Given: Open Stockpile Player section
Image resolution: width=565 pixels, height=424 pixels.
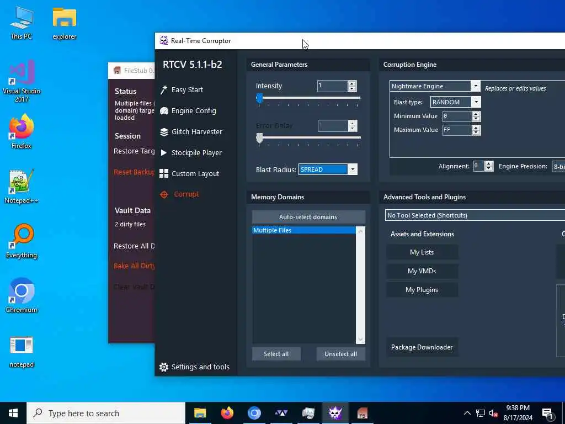Looking at the screenshot, I should pos(196,152).
